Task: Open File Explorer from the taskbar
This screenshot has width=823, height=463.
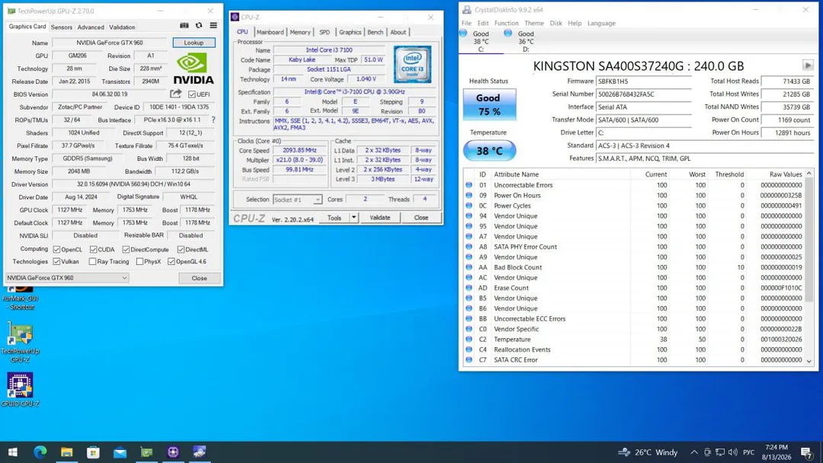Action: [x=66, y=452]
